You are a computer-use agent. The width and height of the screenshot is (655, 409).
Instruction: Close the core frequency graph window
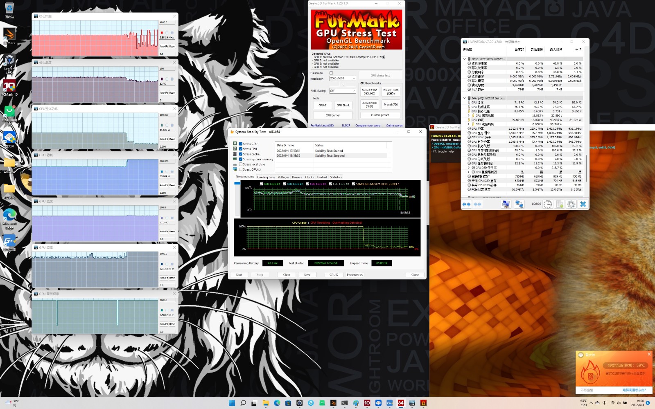(174, 16)
